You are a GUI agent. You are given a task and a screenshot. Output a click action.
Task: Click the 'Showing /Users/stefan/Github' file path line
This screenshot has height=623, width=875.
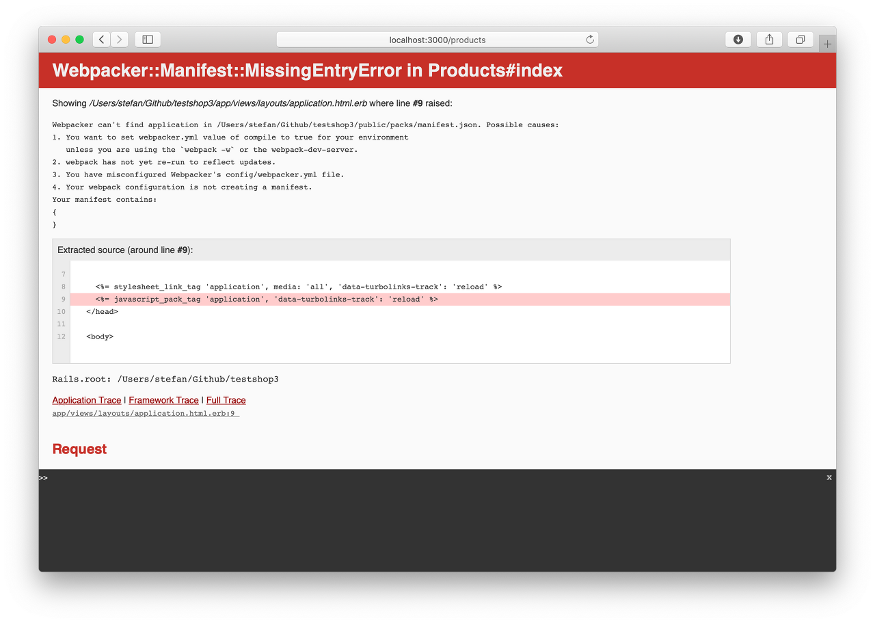click(x=252, y=103)
